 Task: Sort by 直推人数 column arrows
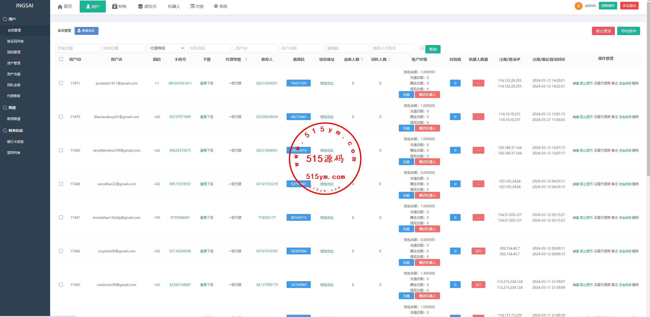362,59
